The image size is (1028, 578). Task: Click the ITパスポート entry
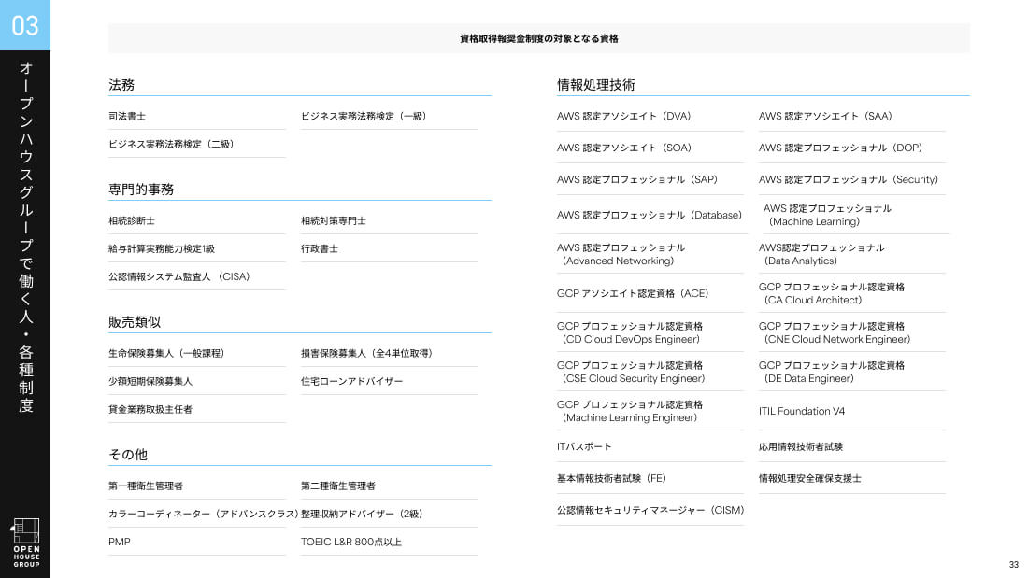[584, 447]
